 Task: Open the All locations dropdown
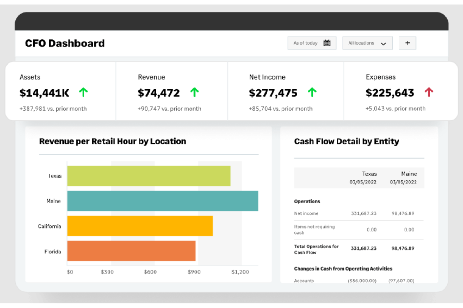[367, 43]
